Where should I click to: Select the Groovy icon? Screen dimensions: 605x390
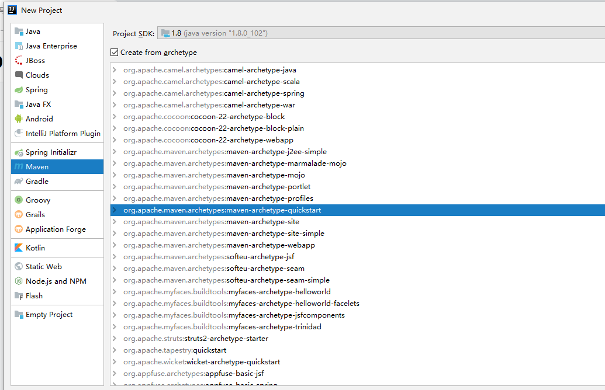click(19, 200)
